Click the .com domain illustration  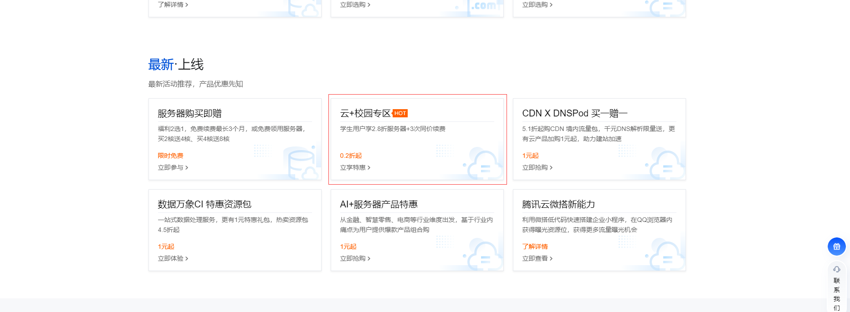click(x=484, y=8)
